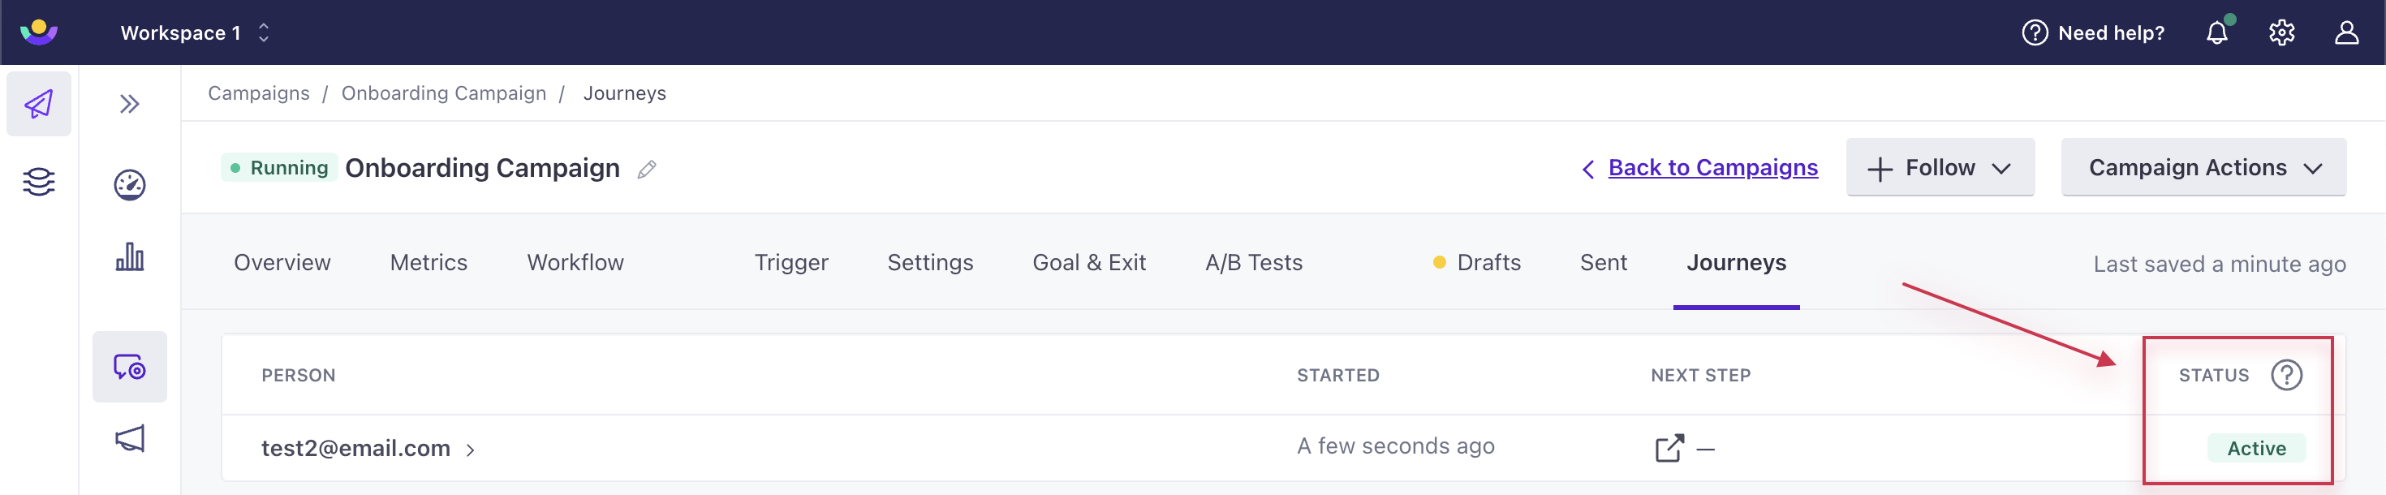2386x495 pixels.
Task: Expand the sidebar with double chevron
Action: point(130,104)
